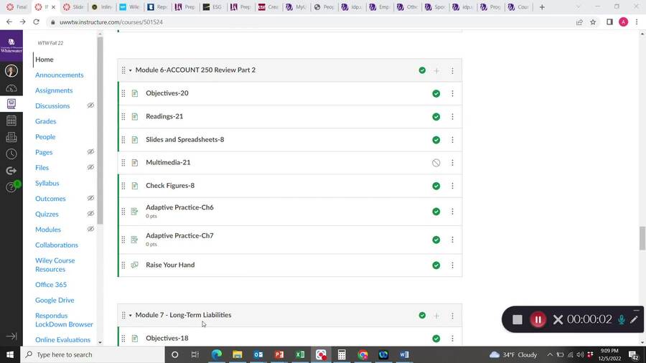Go to Grades in the course menu

tap(45, 121)
